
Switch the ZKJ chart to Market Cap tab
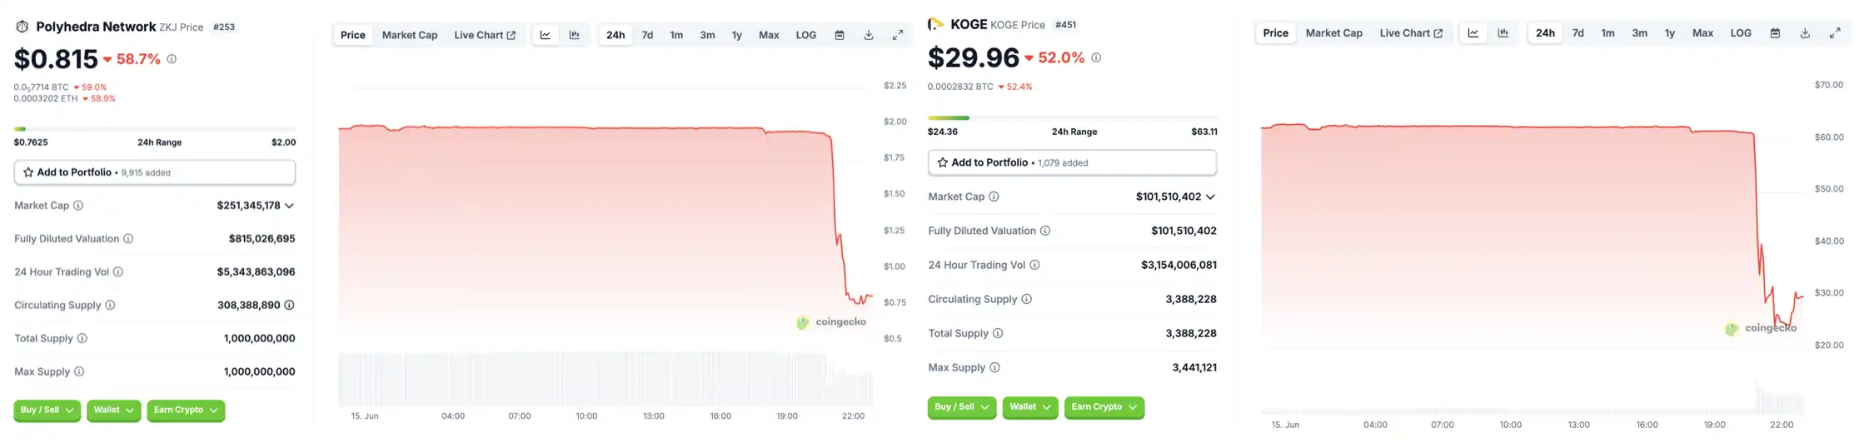pyautogui.click(x=409, y=35)
